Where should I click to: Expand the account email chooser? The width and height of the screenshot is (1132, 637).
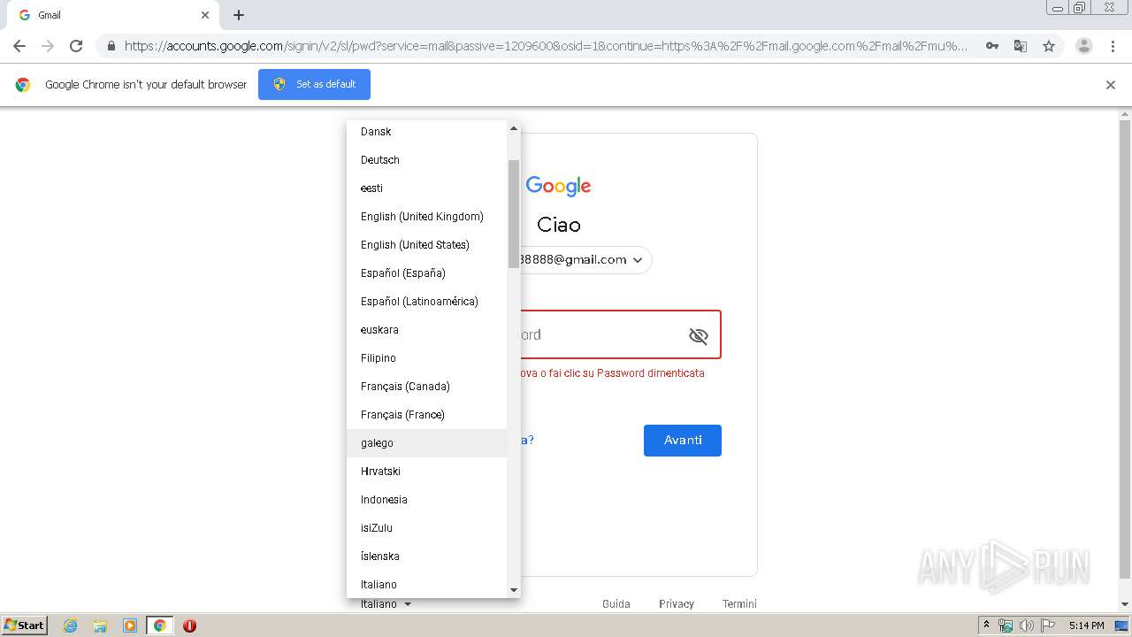(x=638, y=260)
